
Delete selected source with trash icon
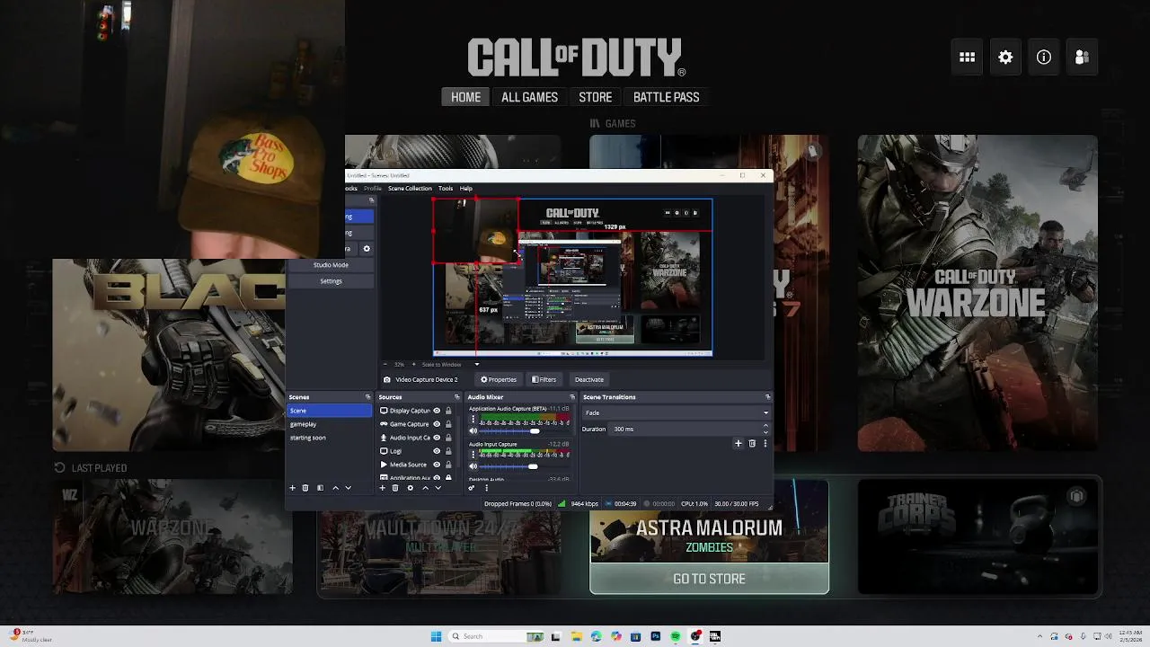(395, 488)
